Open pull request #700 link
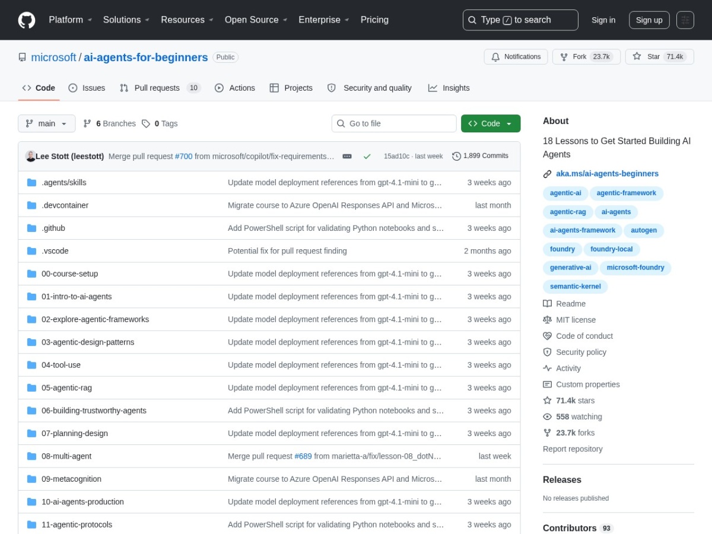The width and height of the screenshot is (712, 534). click(x=183, y=156)
